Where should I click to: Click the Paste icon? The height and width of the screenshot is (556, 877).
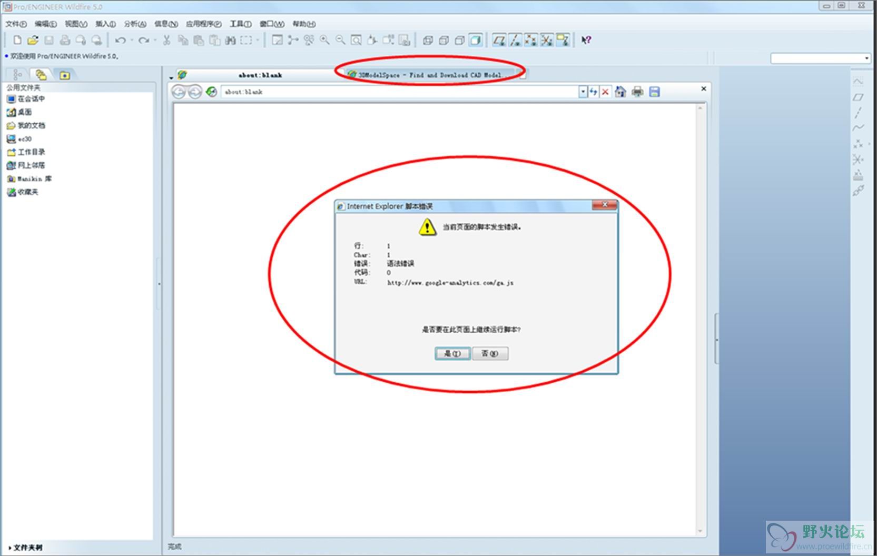click(x=199, y=40)
